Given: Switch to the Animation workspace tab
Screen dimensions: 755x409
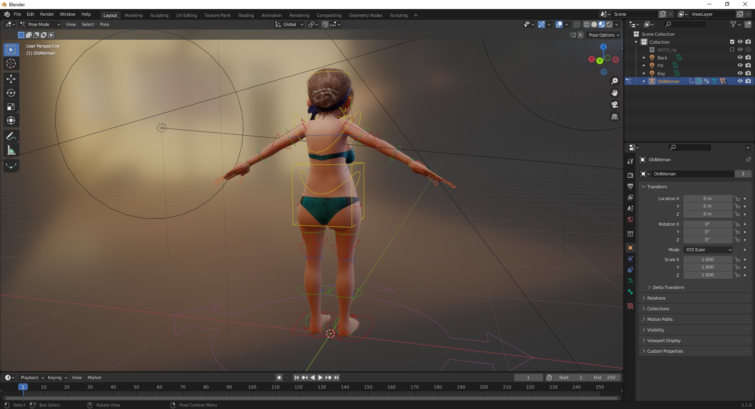Looking at the screenshot, I should point(271,15).
